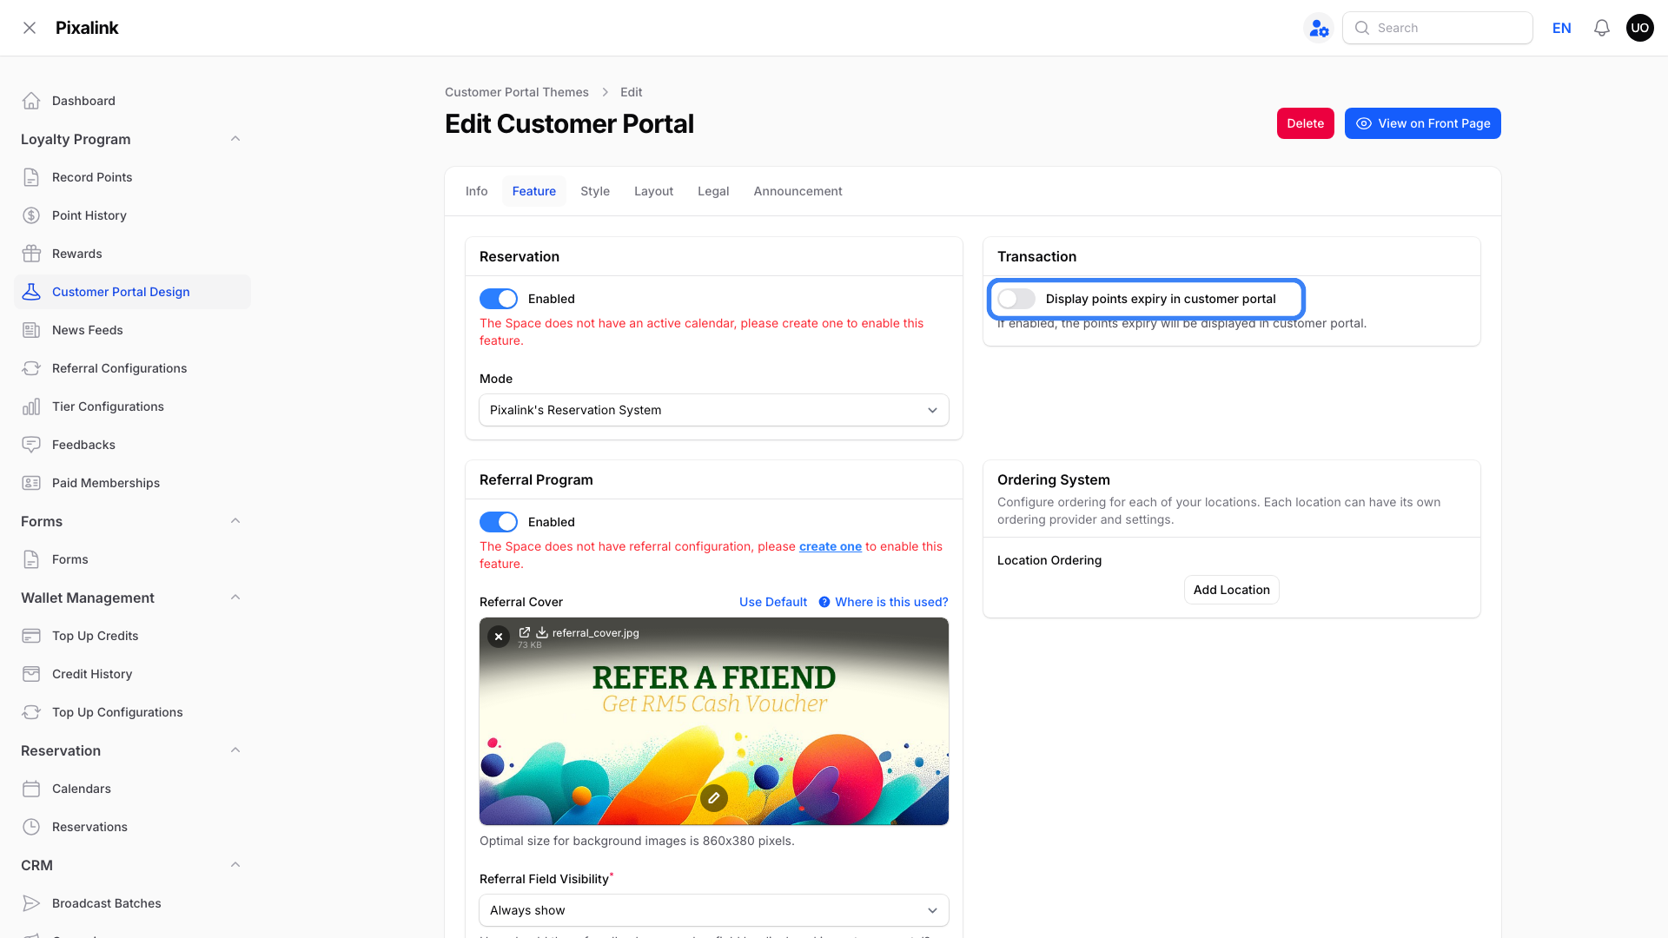Switch to the Layout tab
Screen dimensions: 1668x938
[653, 191]
